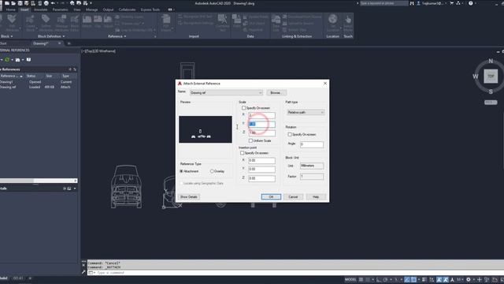
Task: Click the MODEL status bar button
Action: [x=350, y=279]
